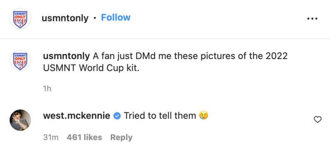Open west.mckennie's profile photo
Screen dimensions: 330x152
20,120
